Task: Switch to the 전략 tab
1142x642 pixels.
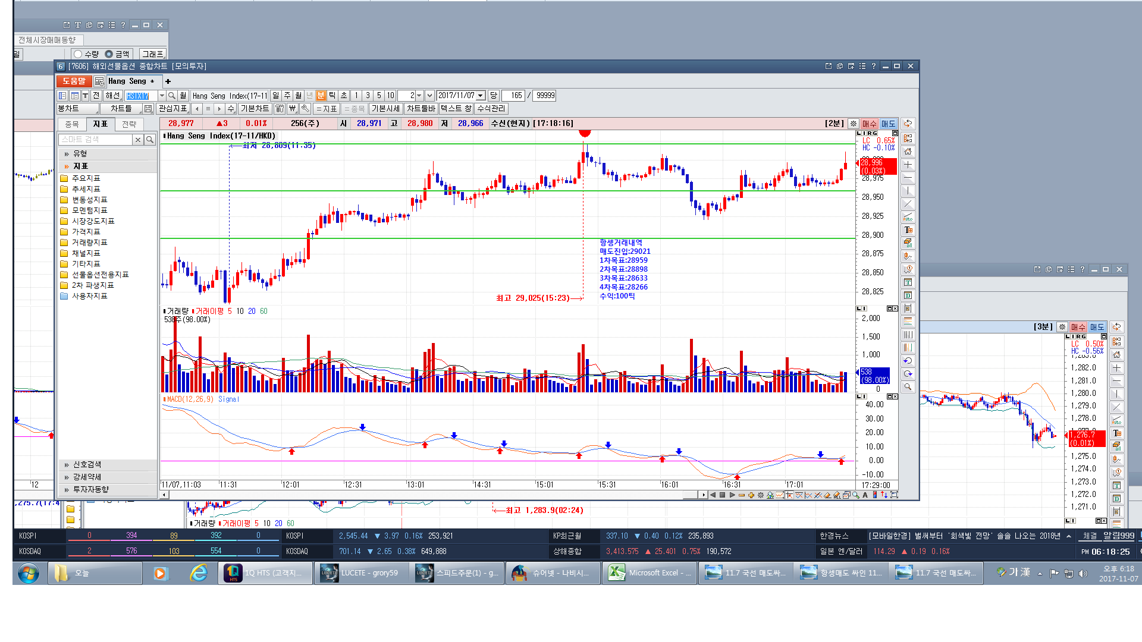Action: pos(129,124)
